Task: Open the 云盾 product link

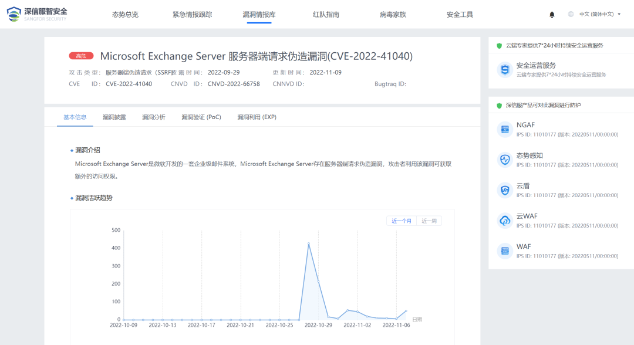Action: [523, 186]
